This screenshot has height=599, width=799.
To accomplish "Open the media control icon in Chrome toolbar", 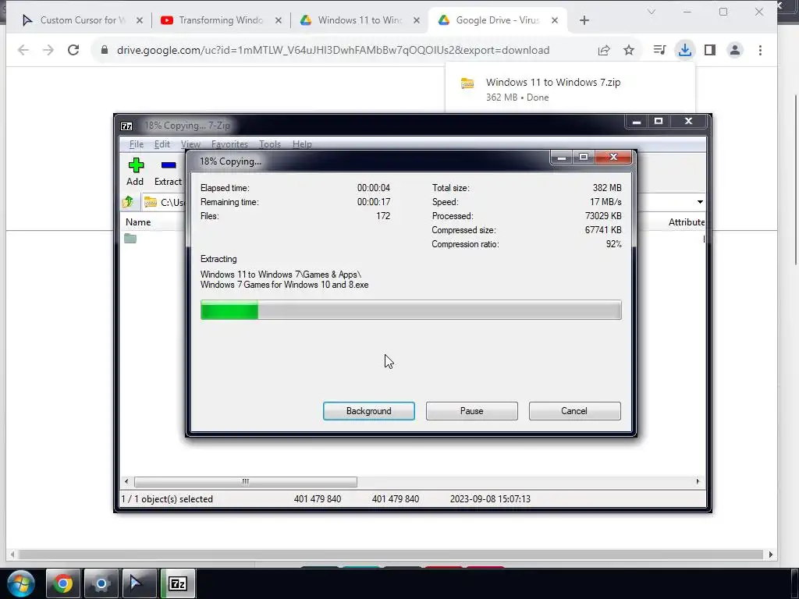I will pyautogui.click(x=659, y=50).
